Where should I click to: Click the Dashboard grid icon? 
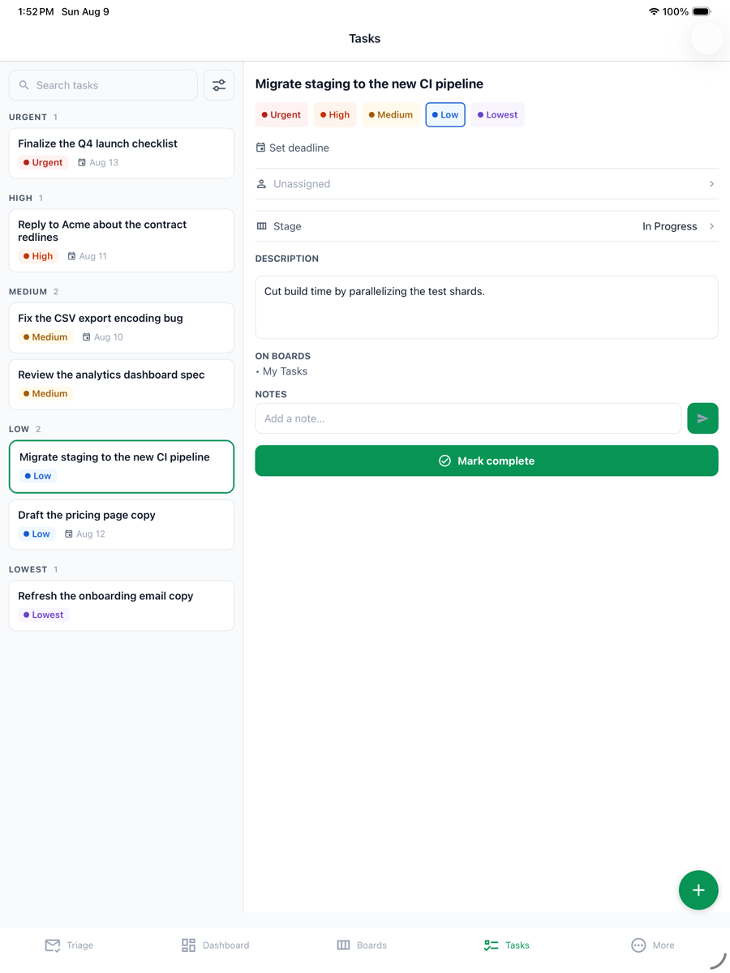[x=188, y=945]
